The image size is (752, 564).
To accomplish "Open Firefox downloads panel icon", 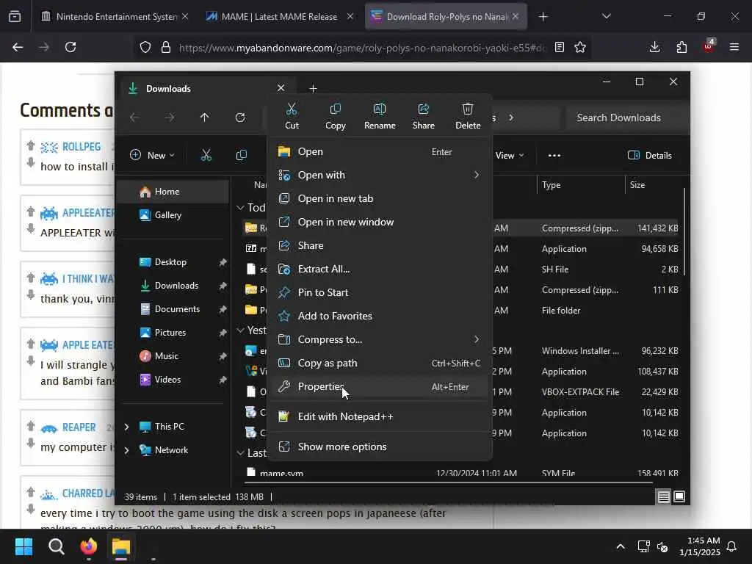I will [654, 47].
